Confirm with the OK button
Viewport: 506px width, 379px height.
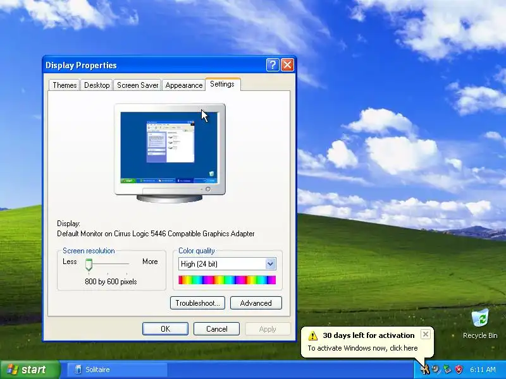pyautogui.click(x=165, y=328)
